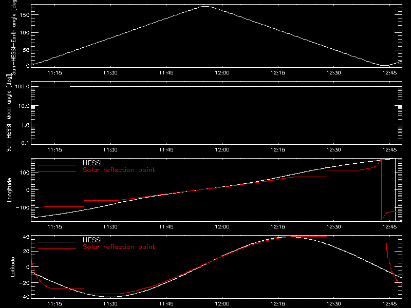
Task: Click 11:45 label under Moon angle plot
Action: tap(166, 150)
